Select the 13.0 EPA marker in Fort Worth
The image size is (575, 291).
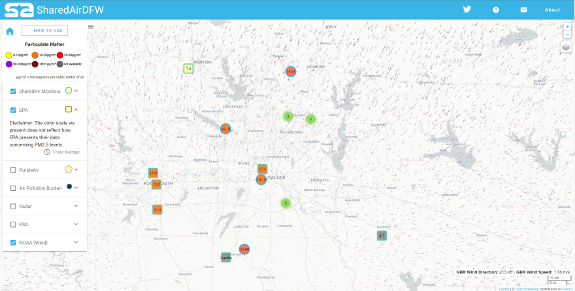153,173
